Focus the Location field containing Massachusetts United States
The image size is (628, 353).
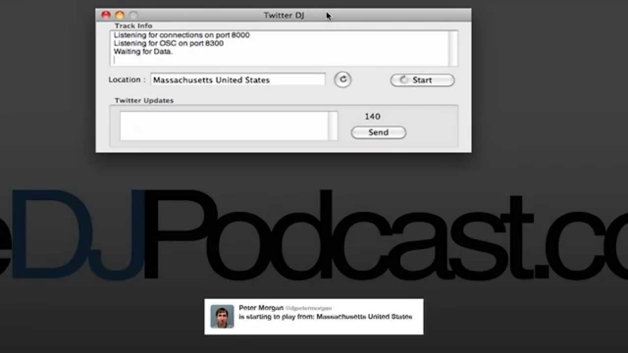tap(238, 80)
